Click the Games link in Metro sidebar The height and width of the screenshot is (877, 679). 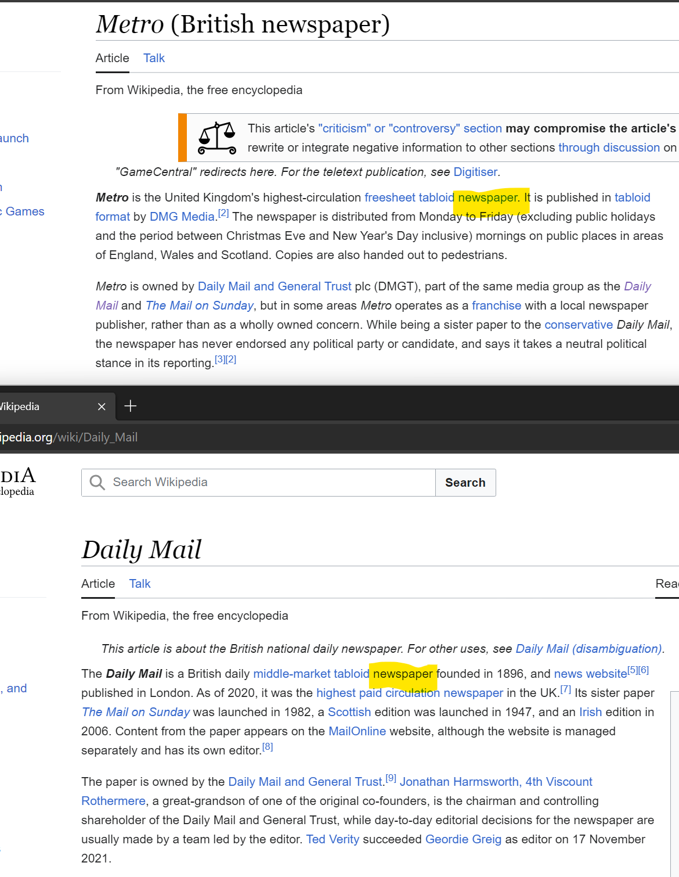point(24,211)
